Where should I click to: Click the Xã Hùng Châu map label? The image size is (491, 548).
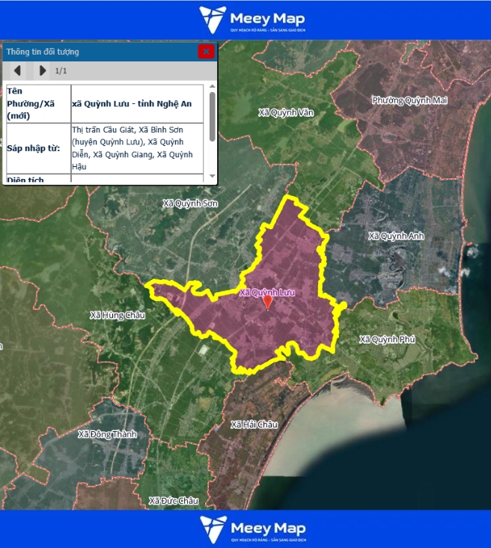(117, 315)
